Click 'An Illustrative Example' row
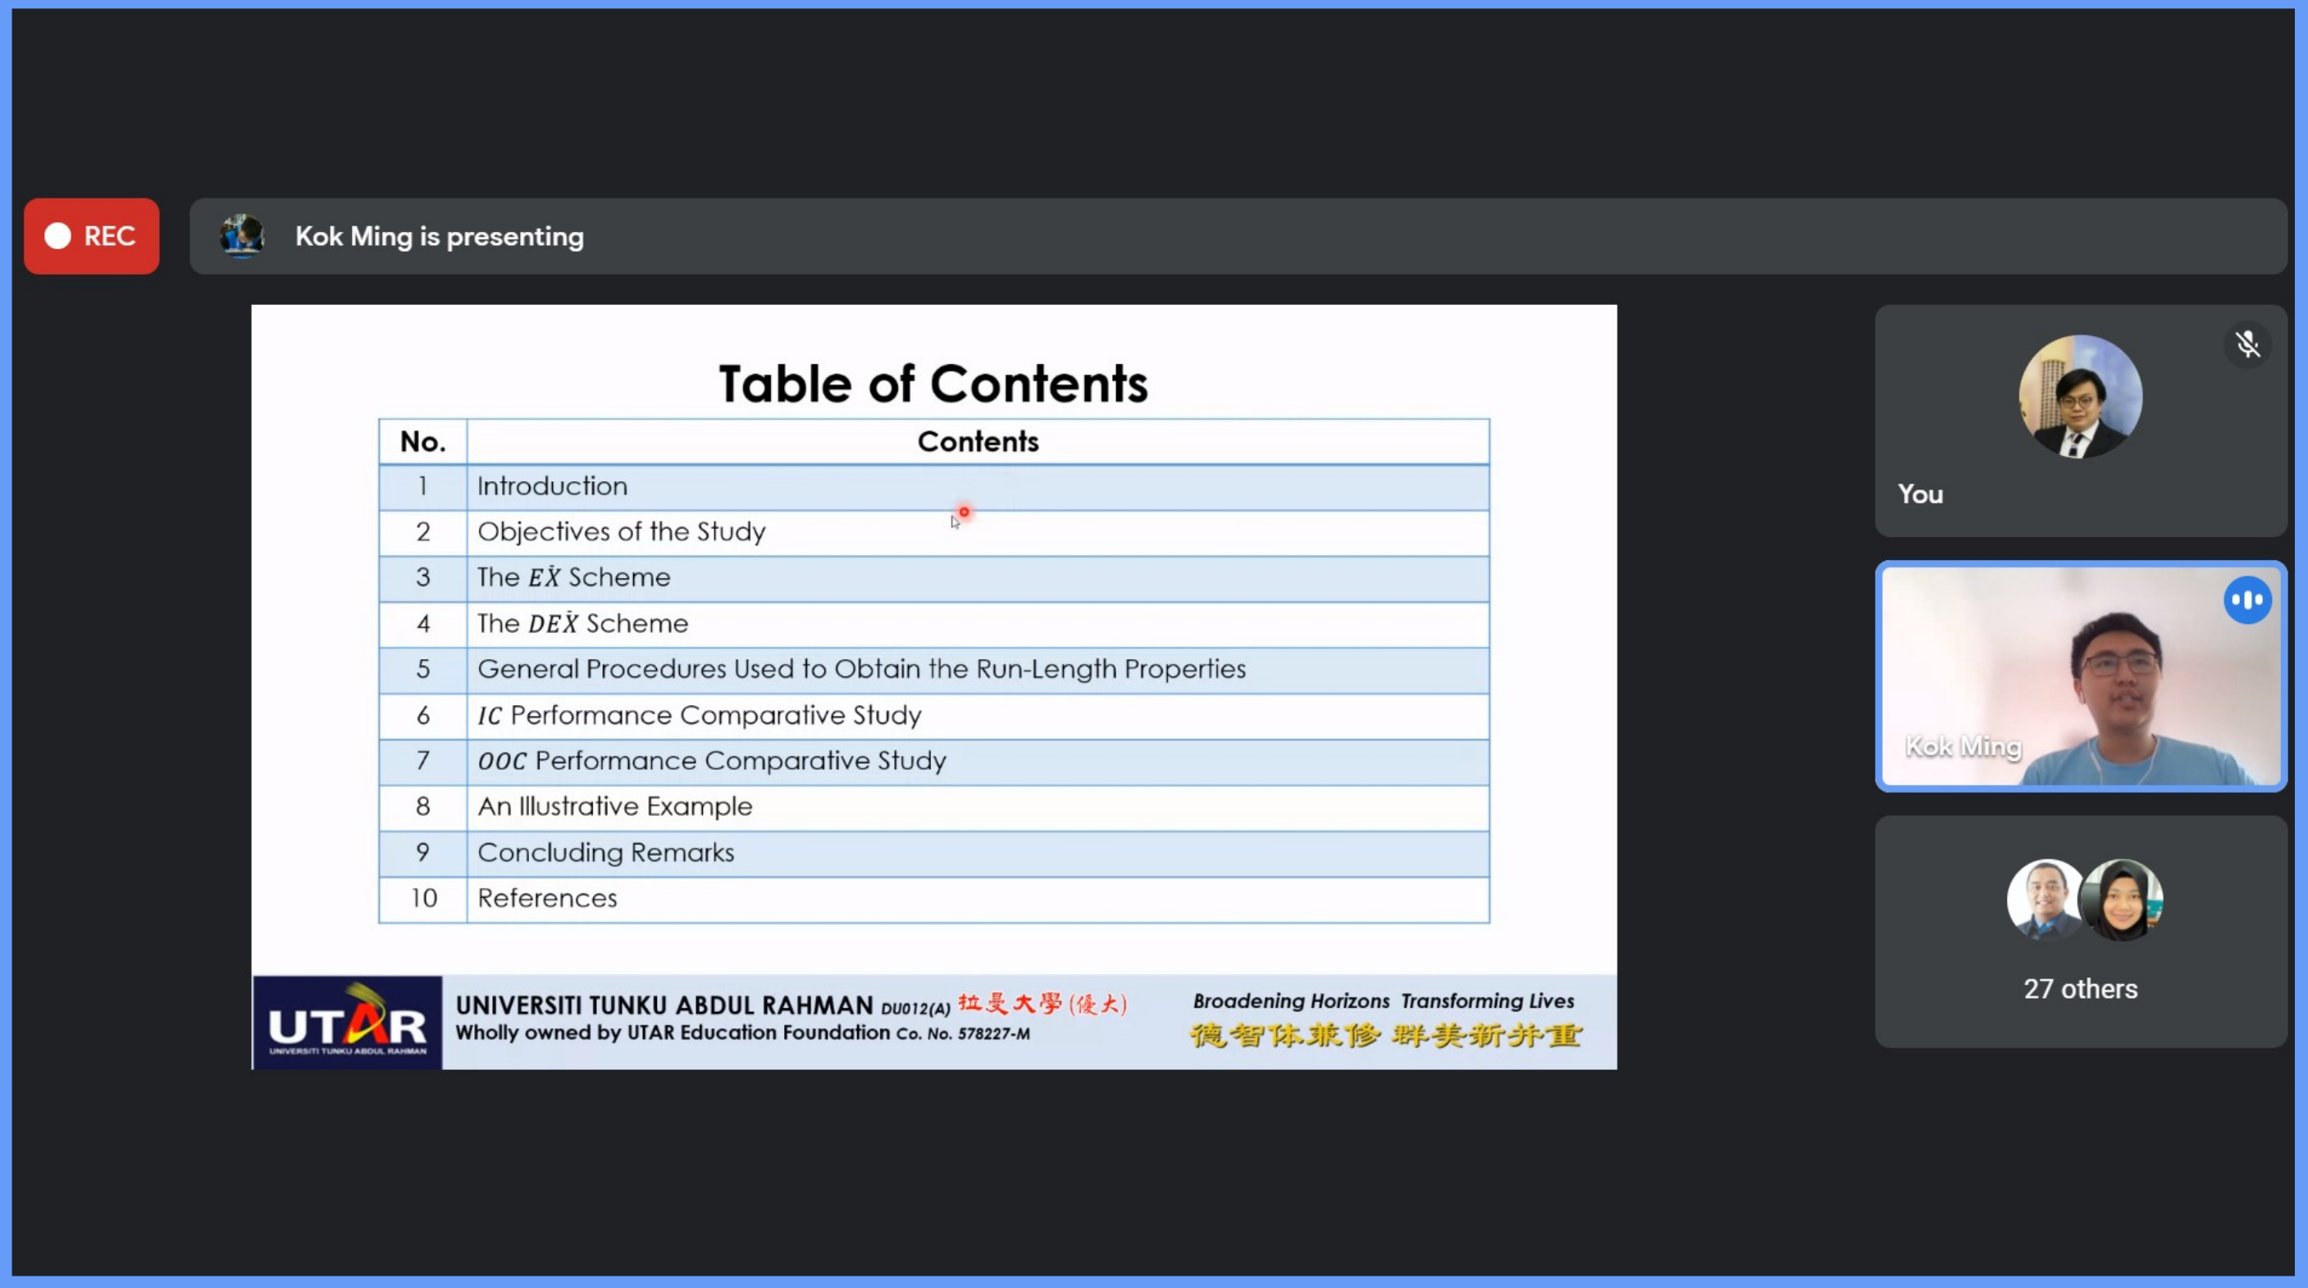 (614, 806)
